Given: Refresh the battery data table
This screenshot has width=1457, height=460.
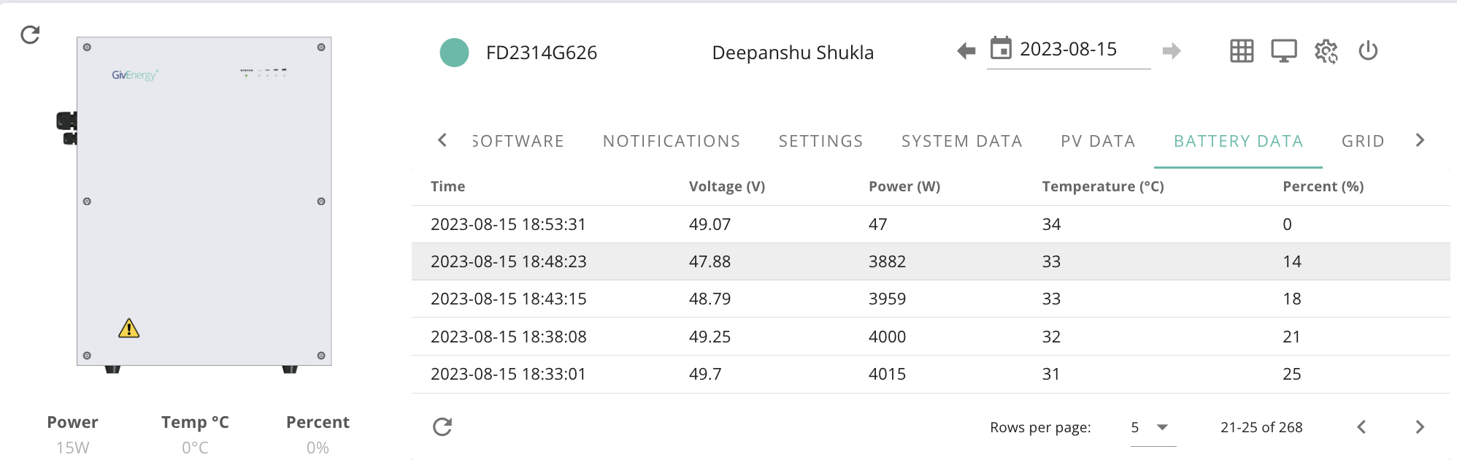Looking at the screenshot, I should click(442, 426).
